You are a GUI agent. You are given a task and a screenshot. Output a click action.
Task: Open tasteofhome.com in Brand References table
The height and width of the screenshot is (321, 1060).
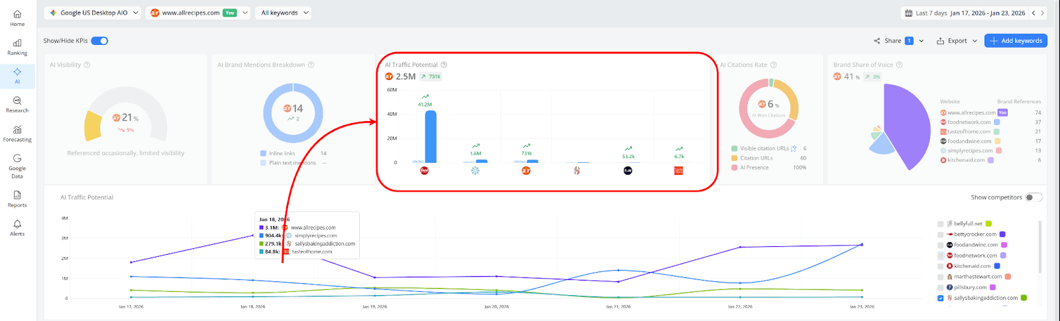(x=969, y=132)
